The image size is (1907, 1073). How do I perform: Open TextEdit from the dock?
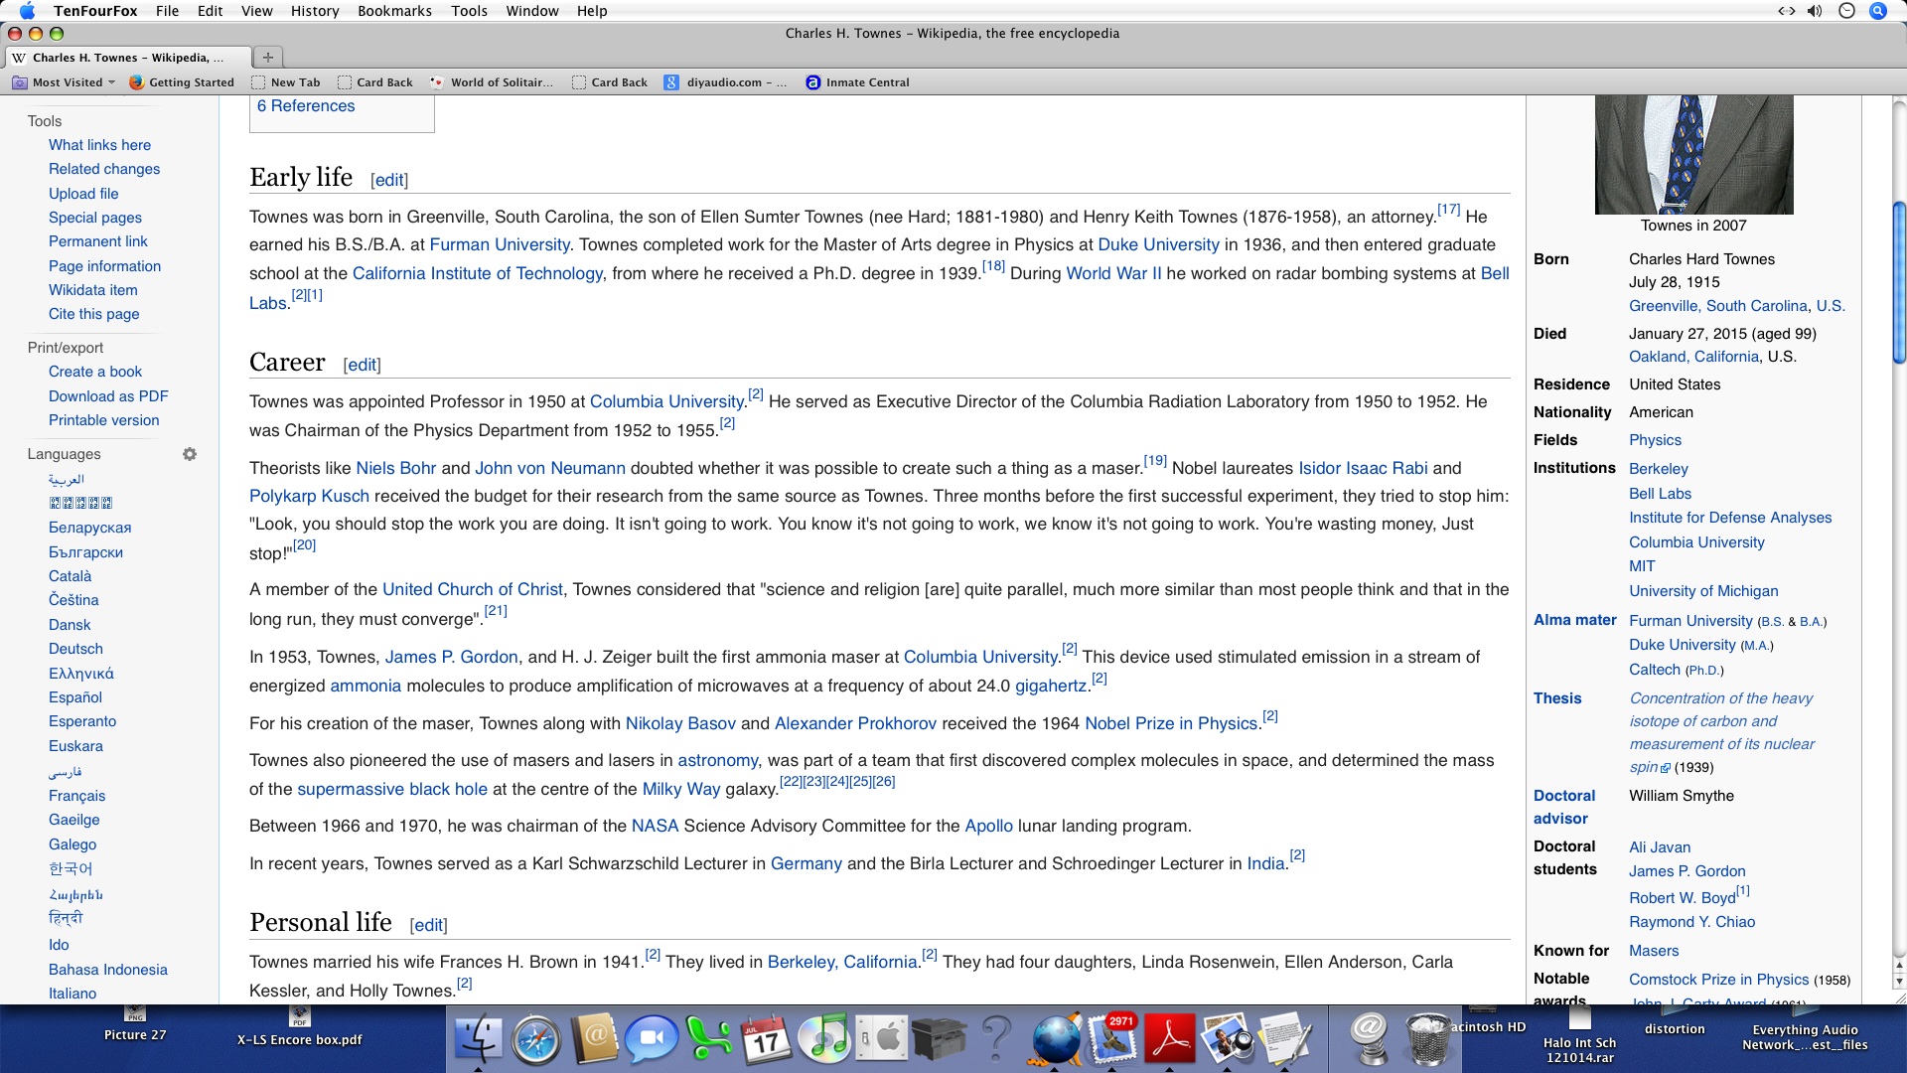pos(1285,1039)
